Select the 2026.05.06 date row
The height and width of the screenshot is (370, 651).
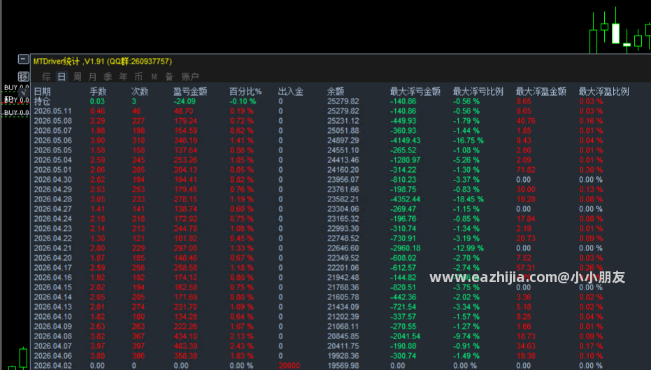tap(52, 141)
